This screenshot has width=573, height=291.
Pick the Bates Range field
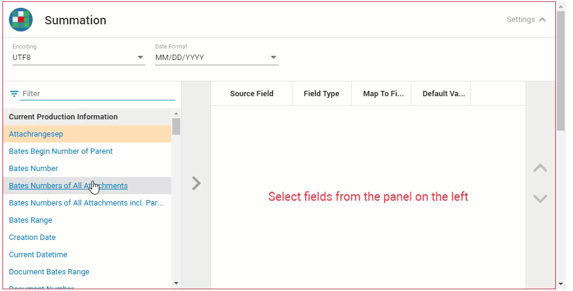(30, 220)
